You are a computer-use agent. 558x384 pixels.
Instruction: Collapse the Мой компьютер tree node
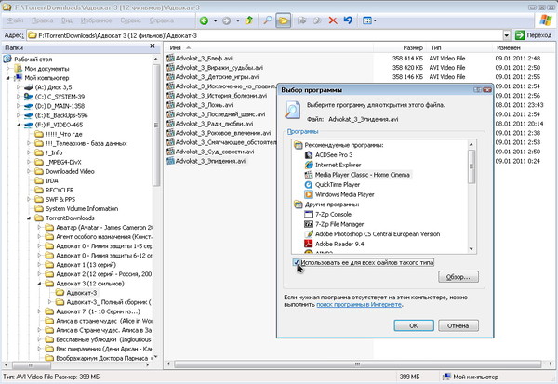click(8, 78)
